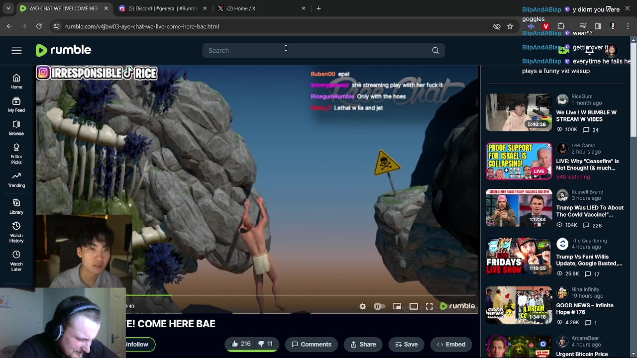Dislike the video with thumbs down
The height and width of the screenshot is (358, 637).
tap(266, 344)
